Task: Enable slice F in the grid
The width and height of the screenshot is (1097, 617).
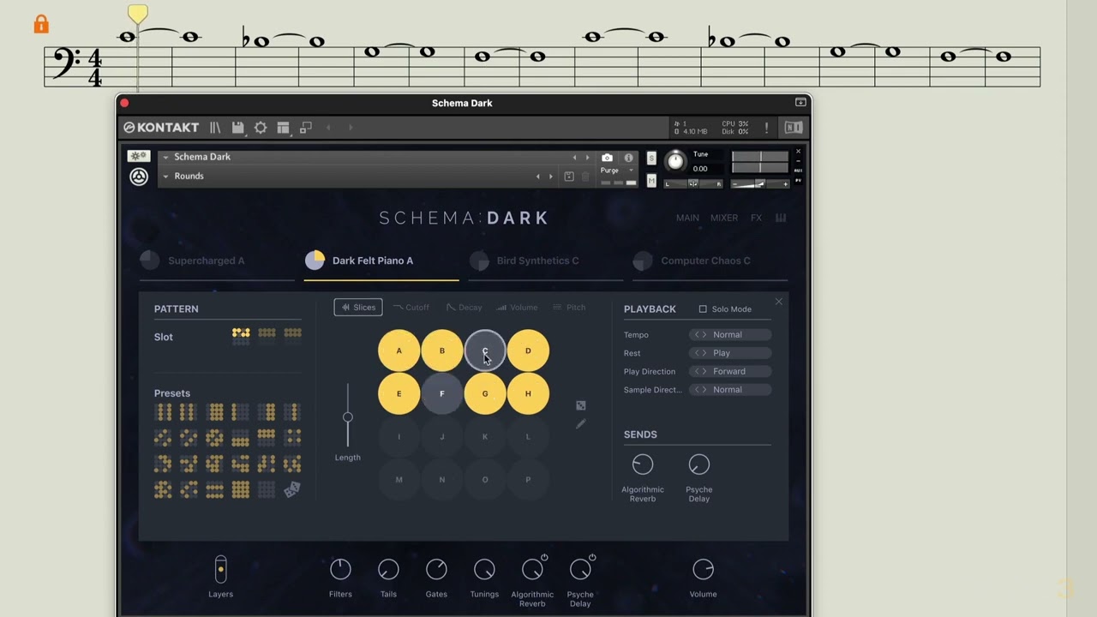Action: point(442,393)
